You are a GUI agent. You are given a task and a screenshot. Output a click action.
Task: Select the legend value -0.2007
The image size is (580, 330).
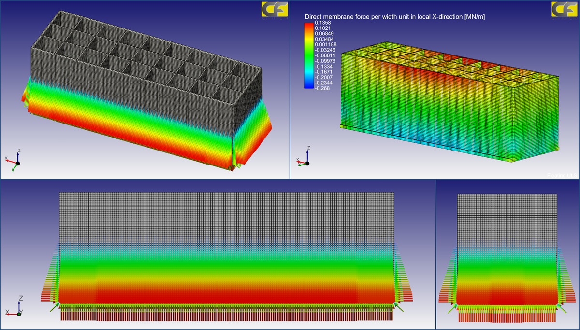click(x=323, y=77)
